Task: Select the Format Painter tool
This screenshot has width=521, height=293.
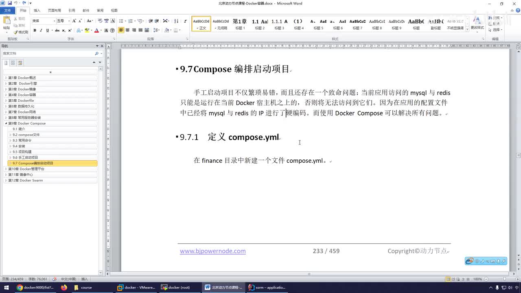Action: [x=21, y=32]
